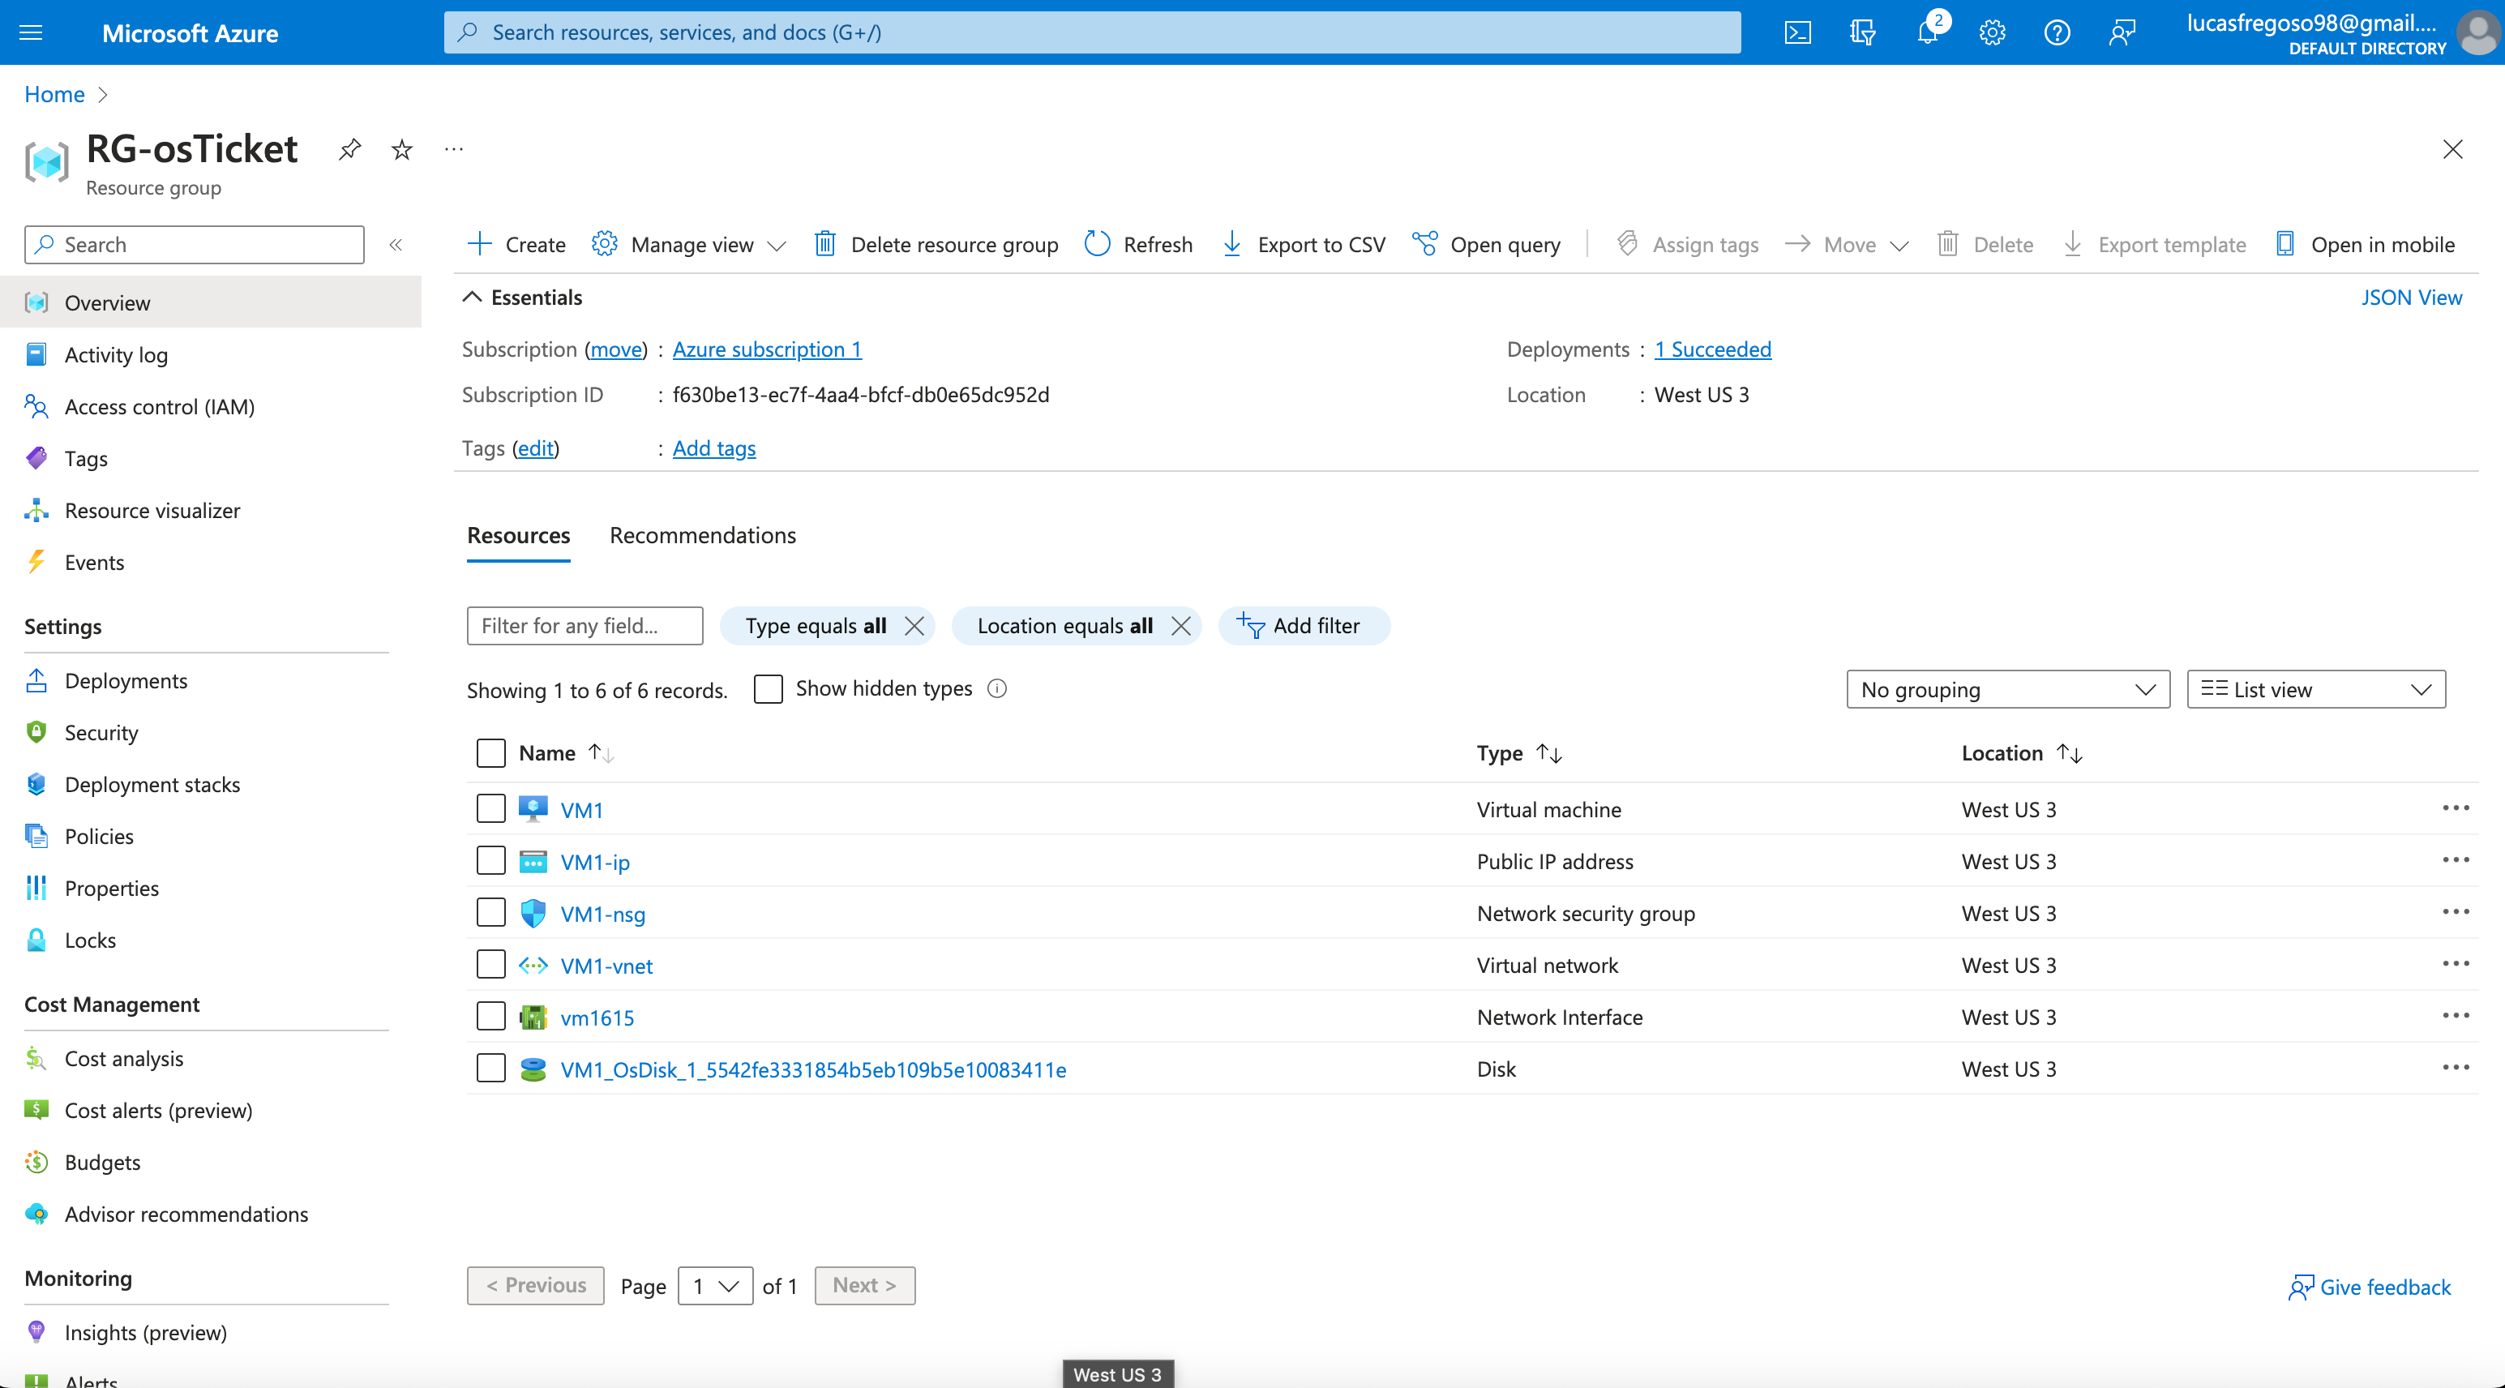Select the checkbox next to VM1-nsg
Viewport: 2505px width, 1388px height.
point(491,912)
